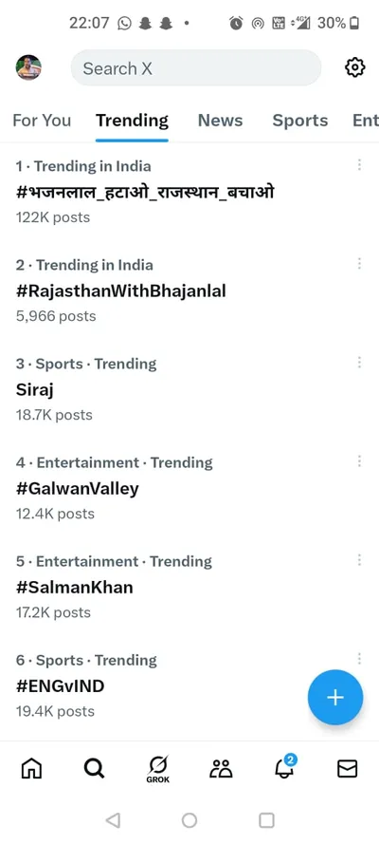Open more options for #GalwanValley
The width and height of the screenshot is (379, 844).
point(359,460)
